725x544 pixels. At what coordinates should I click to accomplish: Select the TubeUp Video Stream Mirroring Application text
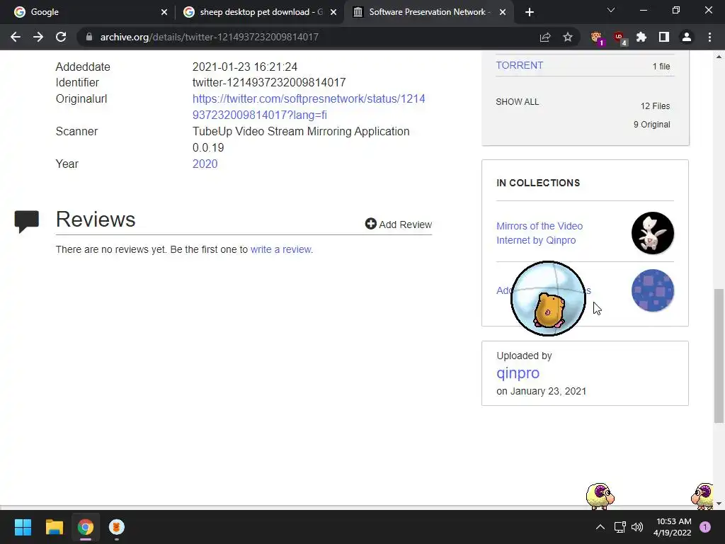[x=300, y=131]
